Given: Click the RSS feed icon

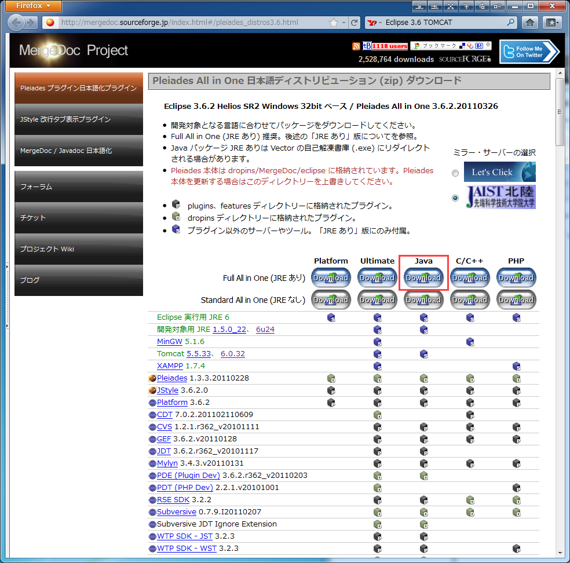Looking at the screenshot, I should 356,46.
